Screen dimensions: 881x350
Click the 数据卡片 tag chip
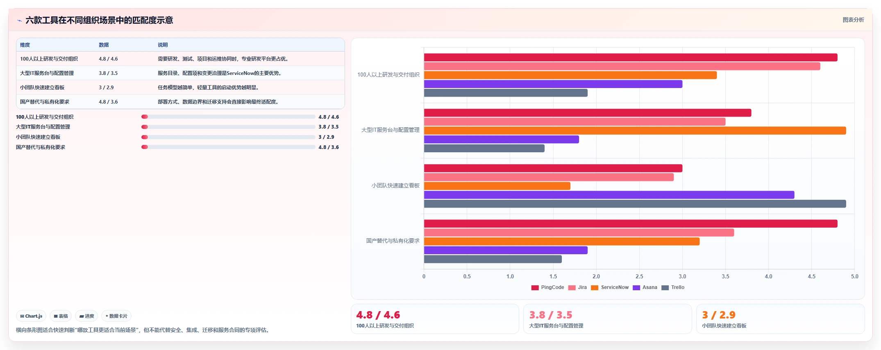coord(116,316)
